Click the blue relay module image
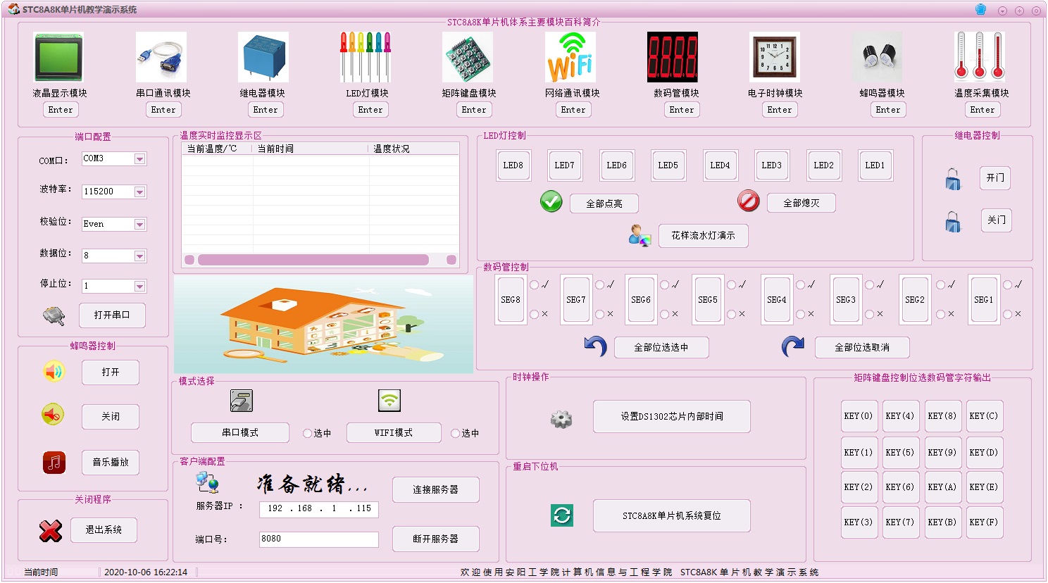This screenshot has height=583, width=1048. (263, 57)
